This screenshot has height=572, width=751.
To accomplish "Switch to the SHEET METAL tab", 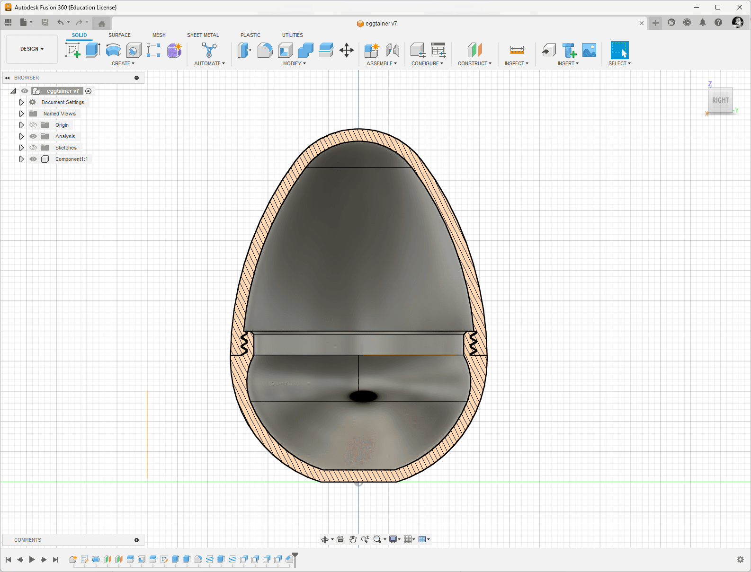I will 203,35.
